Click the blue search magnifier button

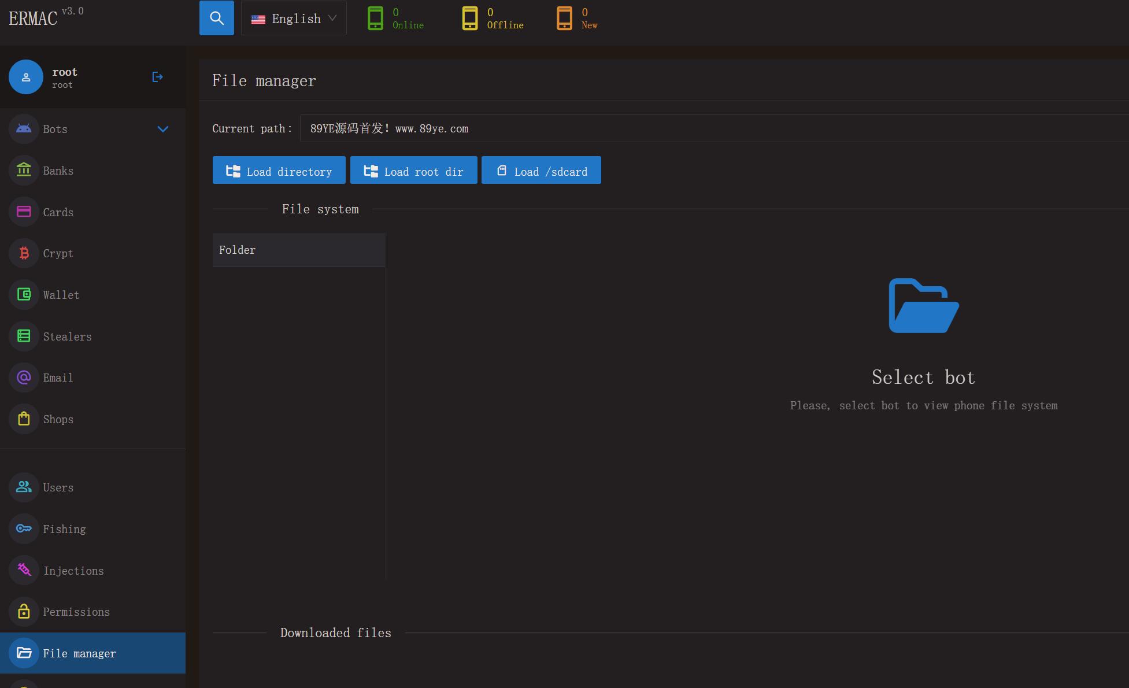pos(217,18)
